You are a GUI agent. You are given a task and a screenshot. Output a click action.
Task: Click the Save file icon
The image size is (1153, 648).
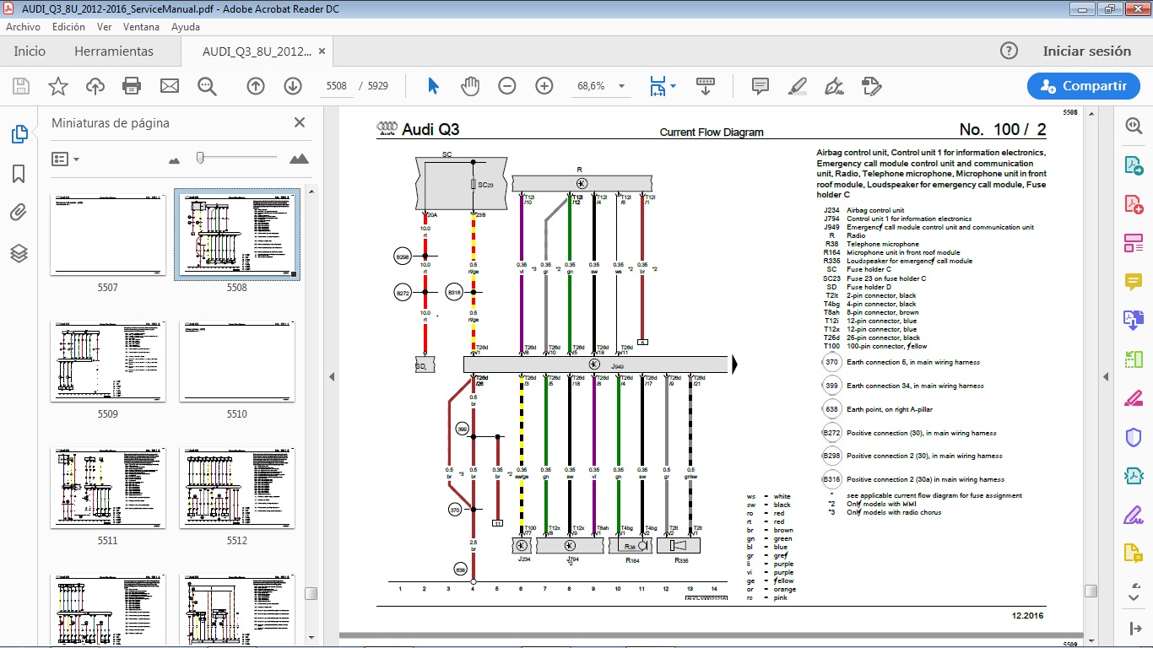21,86
